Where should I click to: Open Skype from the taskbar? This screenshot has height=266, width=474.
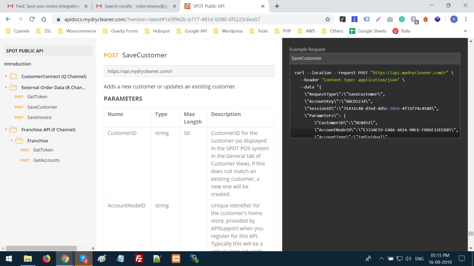(83, 259)
